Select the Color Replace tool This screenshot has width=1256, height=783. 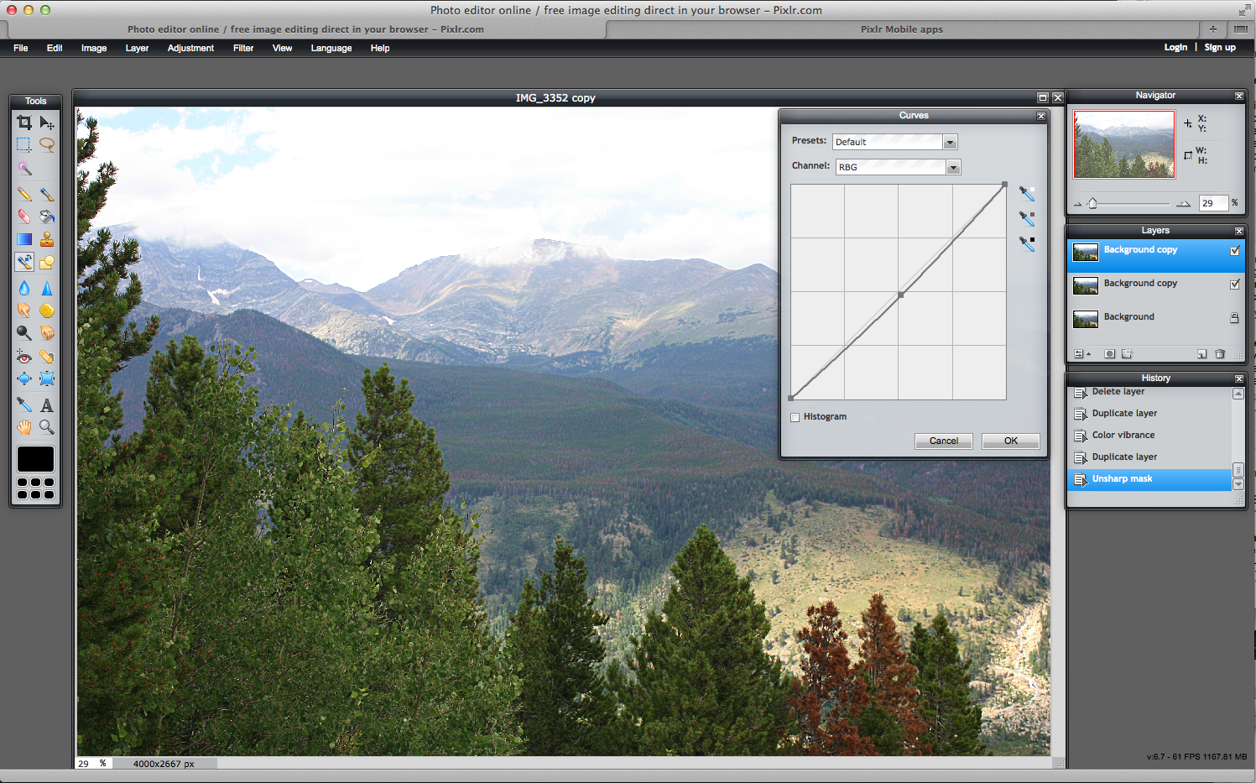point(24,262)
